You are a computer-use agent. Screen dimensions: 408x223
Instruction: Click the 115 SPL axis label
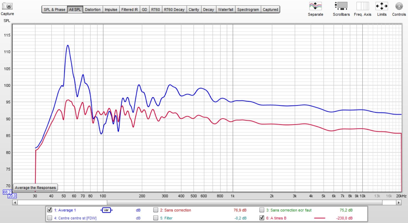(x=7, y=35)
